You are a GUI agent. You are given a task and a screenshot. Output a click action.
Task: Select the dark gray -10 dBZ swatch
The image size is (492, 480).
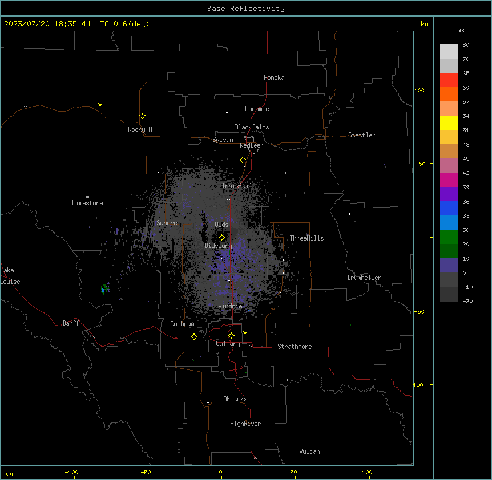(449, 294)
